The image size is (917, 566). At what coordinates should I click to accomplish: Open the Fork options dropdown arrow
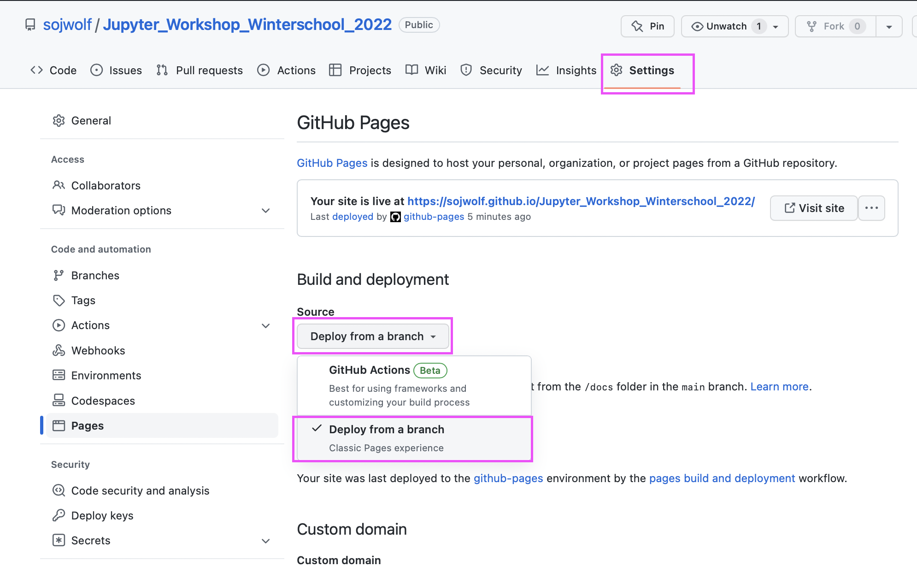pos(889,27)
